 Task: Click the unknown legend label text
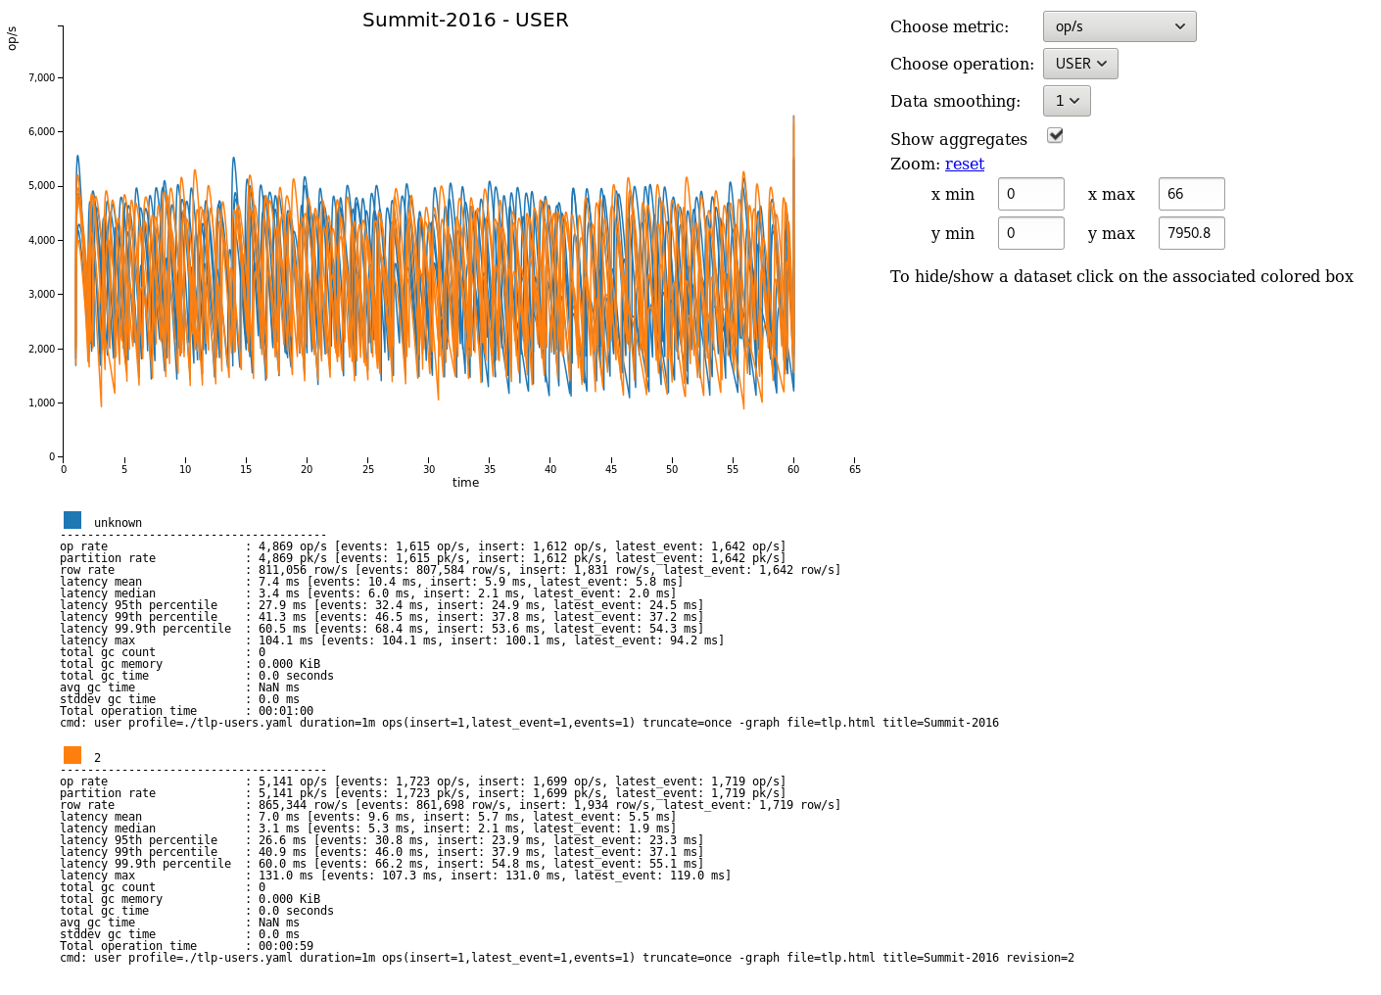click(x=118, y=521)
